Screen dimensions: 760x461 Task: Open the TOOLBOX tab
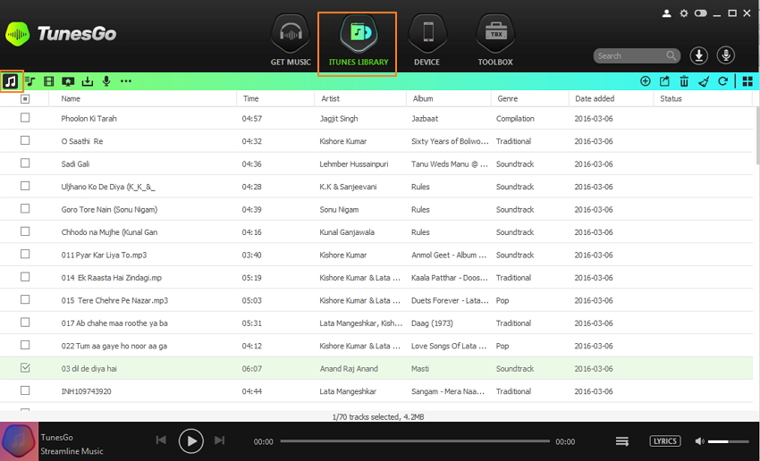[495, 40]
